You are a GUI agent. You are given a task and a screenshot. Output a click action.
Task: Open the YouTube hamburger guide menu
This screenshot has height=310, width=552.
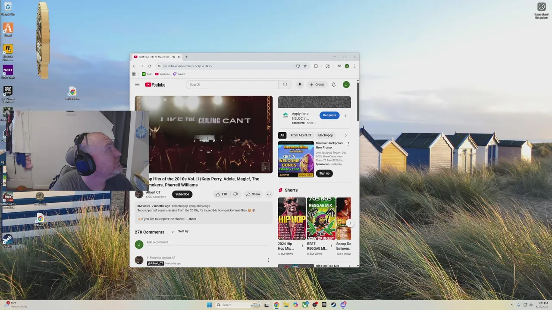[137, 85]
